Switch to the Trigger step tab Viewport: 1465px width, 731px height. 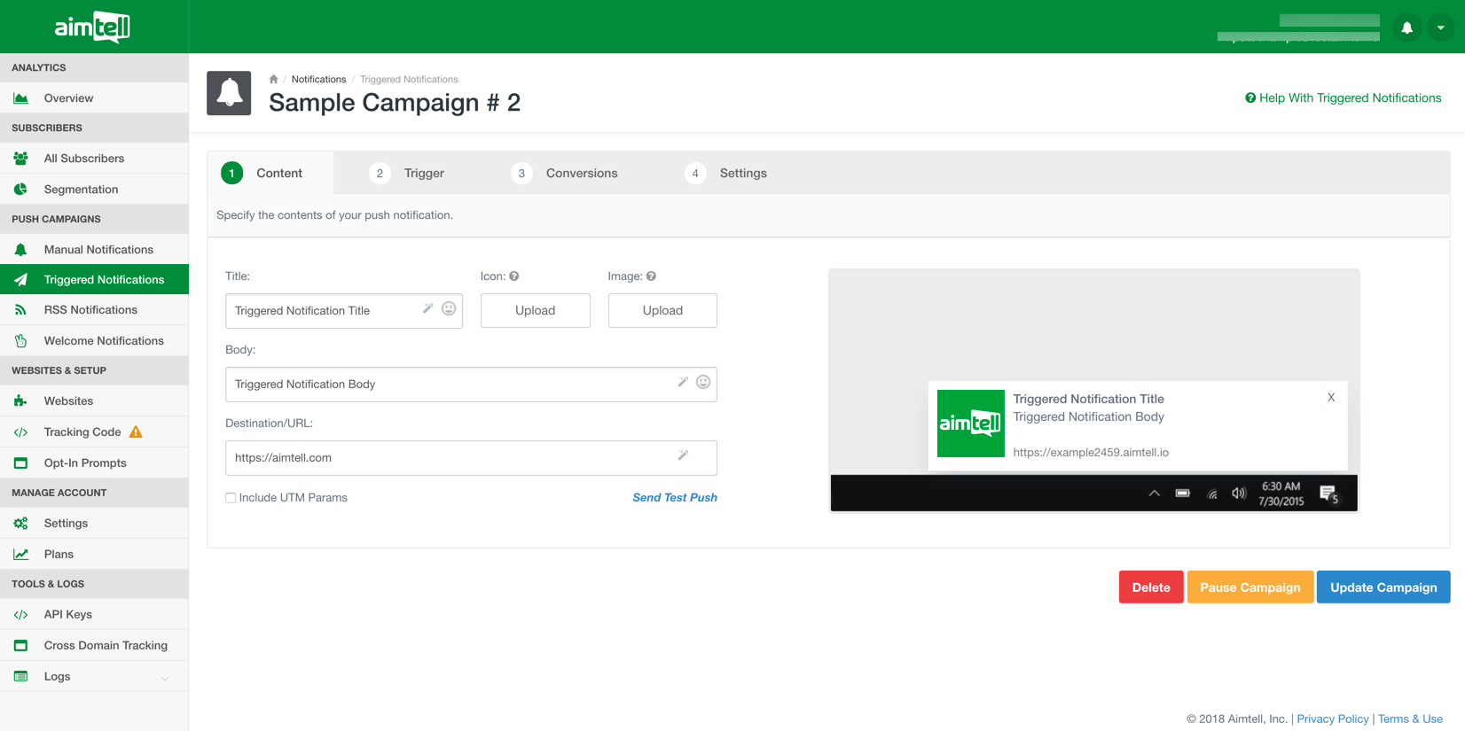[x=407, y=174]
